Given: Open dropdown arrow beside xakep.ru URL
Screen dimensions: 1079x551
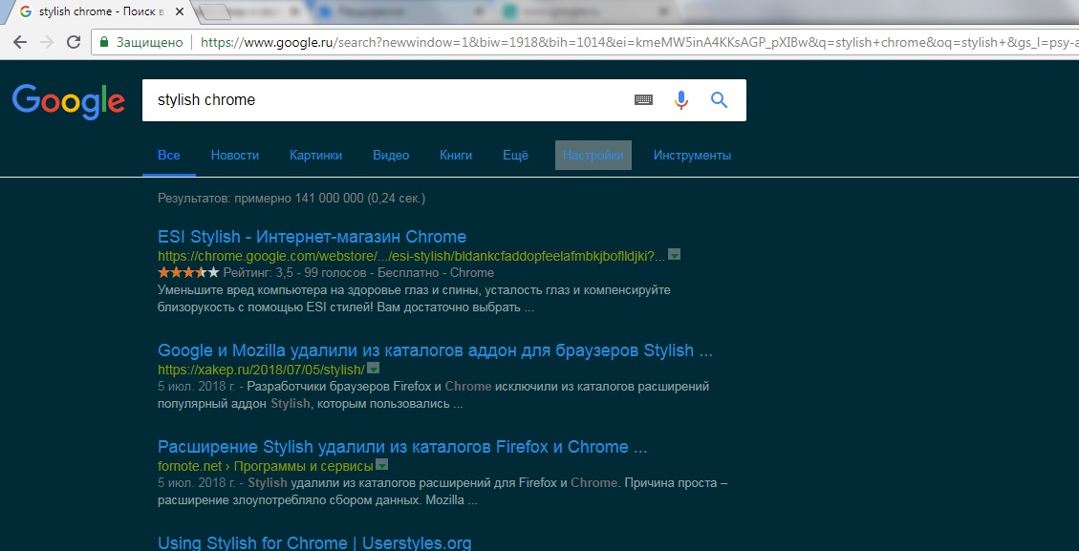Looking at the screenshot, I should [x=373, y=368].
